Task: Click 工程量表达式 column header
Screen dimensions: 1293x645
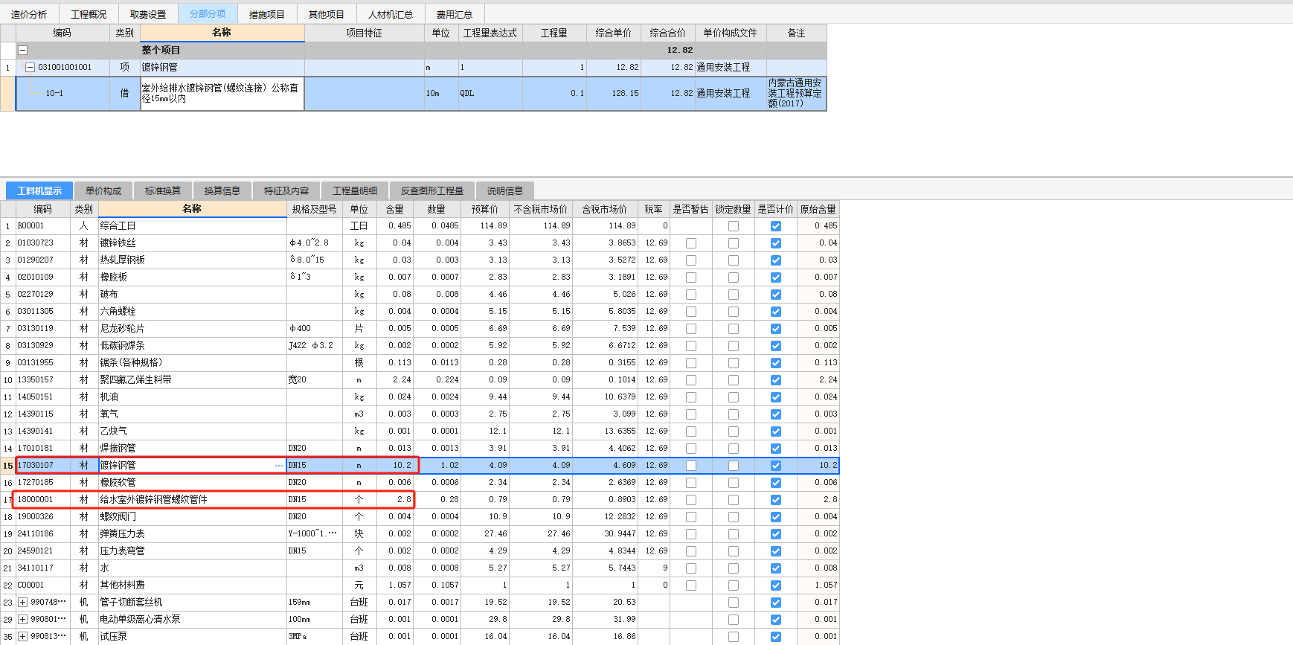Action: tap(490, 33)
